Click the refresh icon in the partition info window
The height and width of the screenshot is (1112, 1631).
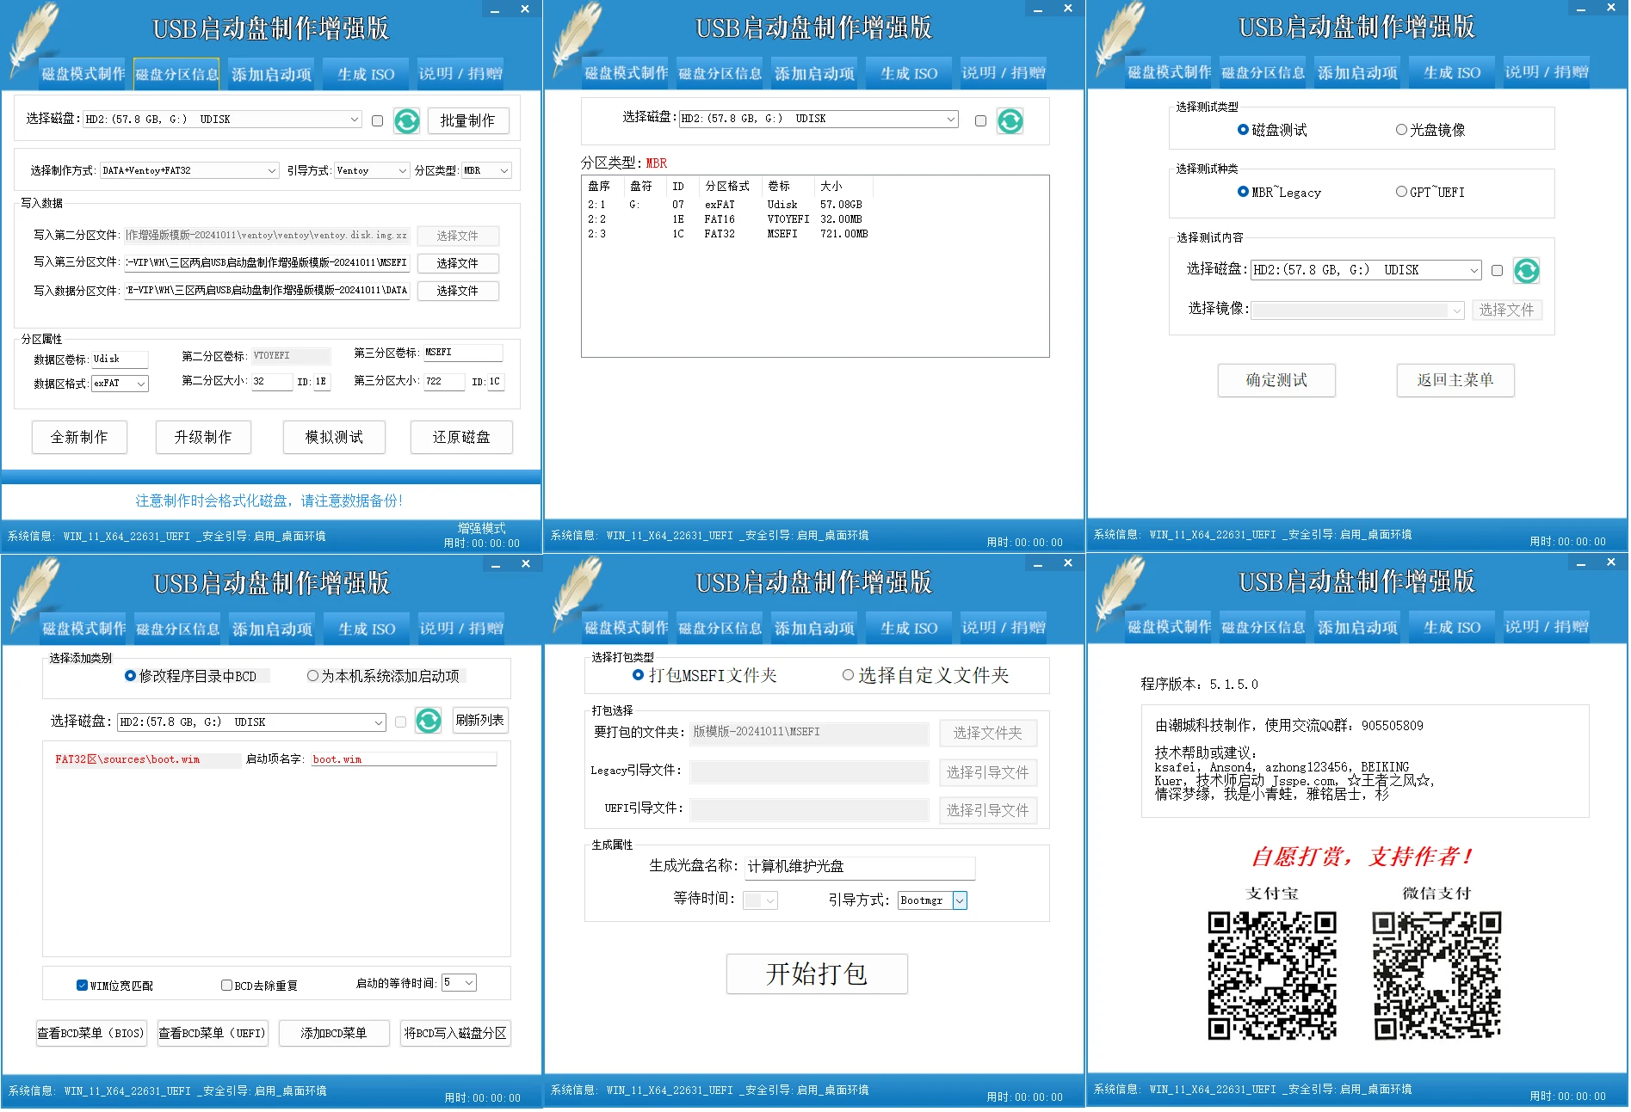point(1010,120)
